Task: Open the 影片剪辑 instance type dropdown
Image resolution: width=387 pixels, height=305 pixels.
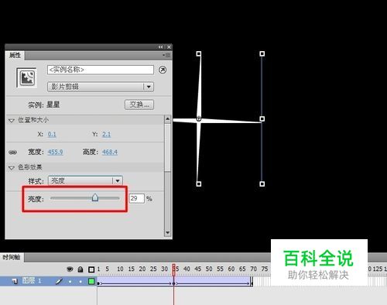Action: tap(101, 87)
